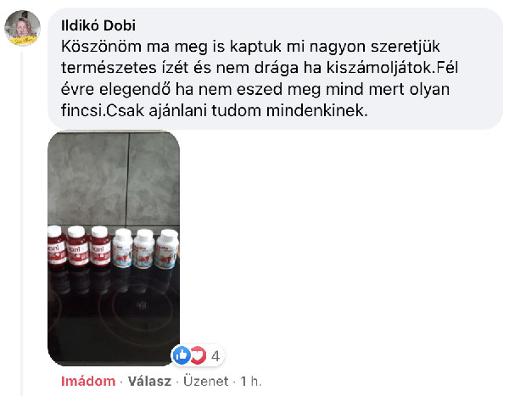Click the white bottles in the photo
Viewport: 509px width, 396px height.
(x=145, y=248)
